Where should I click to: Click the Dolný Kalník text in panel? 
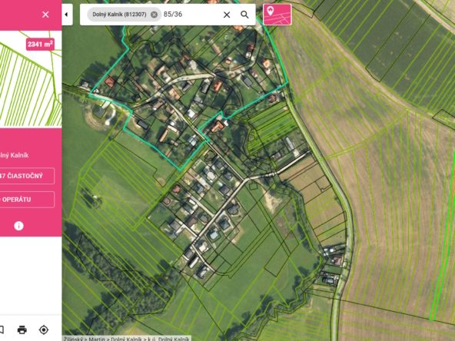tap(14, 155)
